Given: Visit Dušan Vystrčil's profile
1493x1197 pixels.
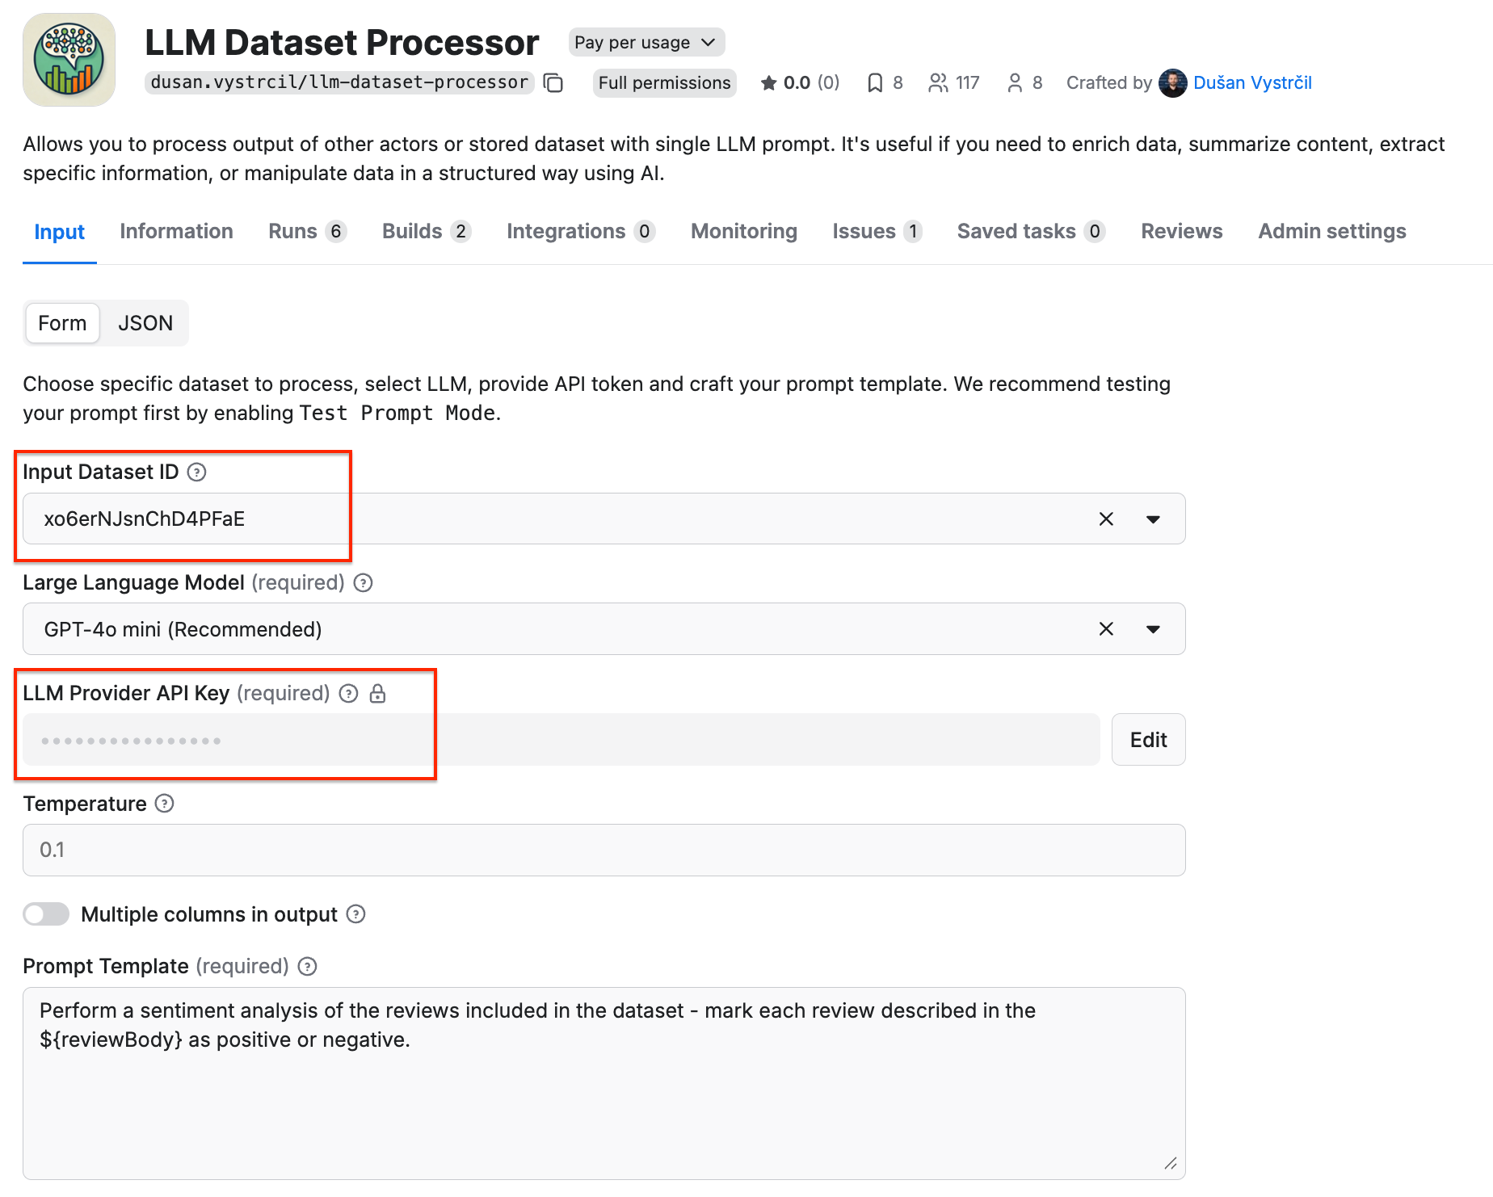Looking at the screenshot, I should [1251, 82].
